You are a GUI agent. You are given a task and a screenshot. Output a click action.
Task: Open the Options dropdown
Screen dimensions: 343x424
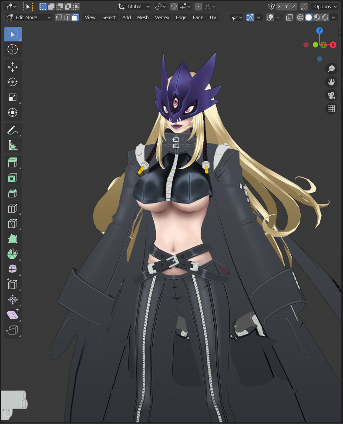click(325, 7)
